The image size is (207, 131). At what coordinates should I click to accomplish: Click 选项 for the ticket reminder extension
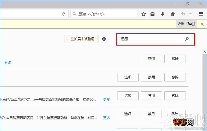pyautogui.click(x=128, y=114)
